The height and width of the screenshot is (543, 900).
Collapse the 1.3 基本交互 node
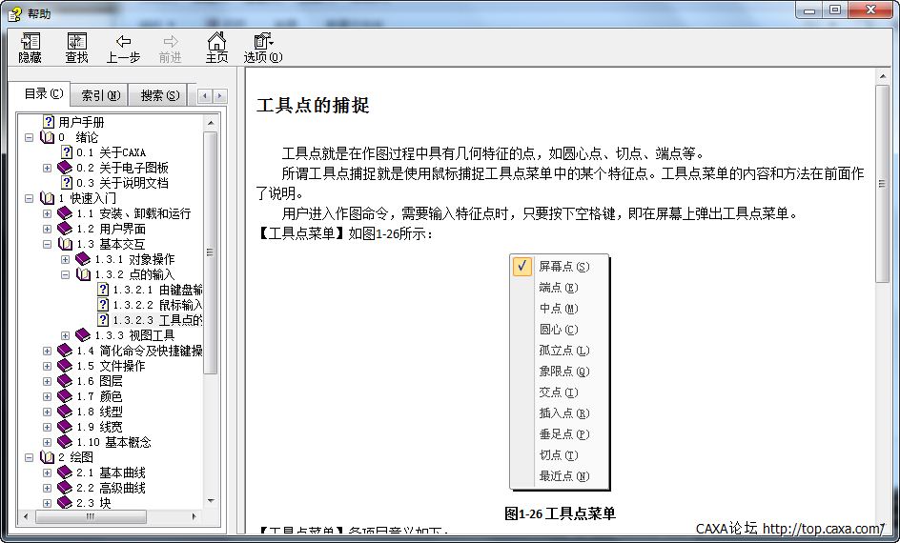47,244
